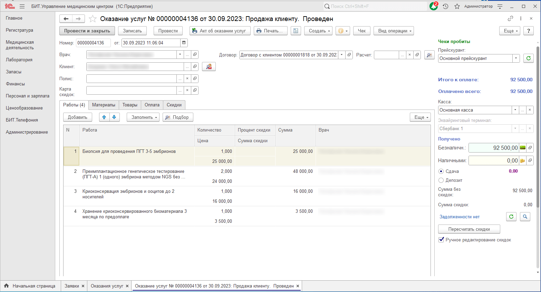Open the Задолженности нет link
Viewport: 541px width, 292px height.
coord(459,217)
